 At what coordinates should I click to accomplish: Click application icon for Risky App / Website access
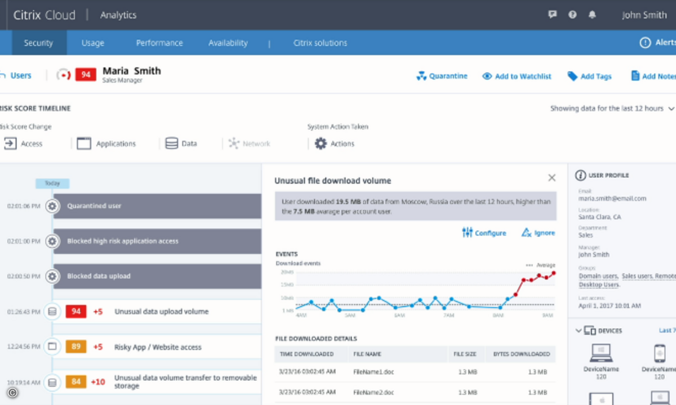click(x=52, y=347)
